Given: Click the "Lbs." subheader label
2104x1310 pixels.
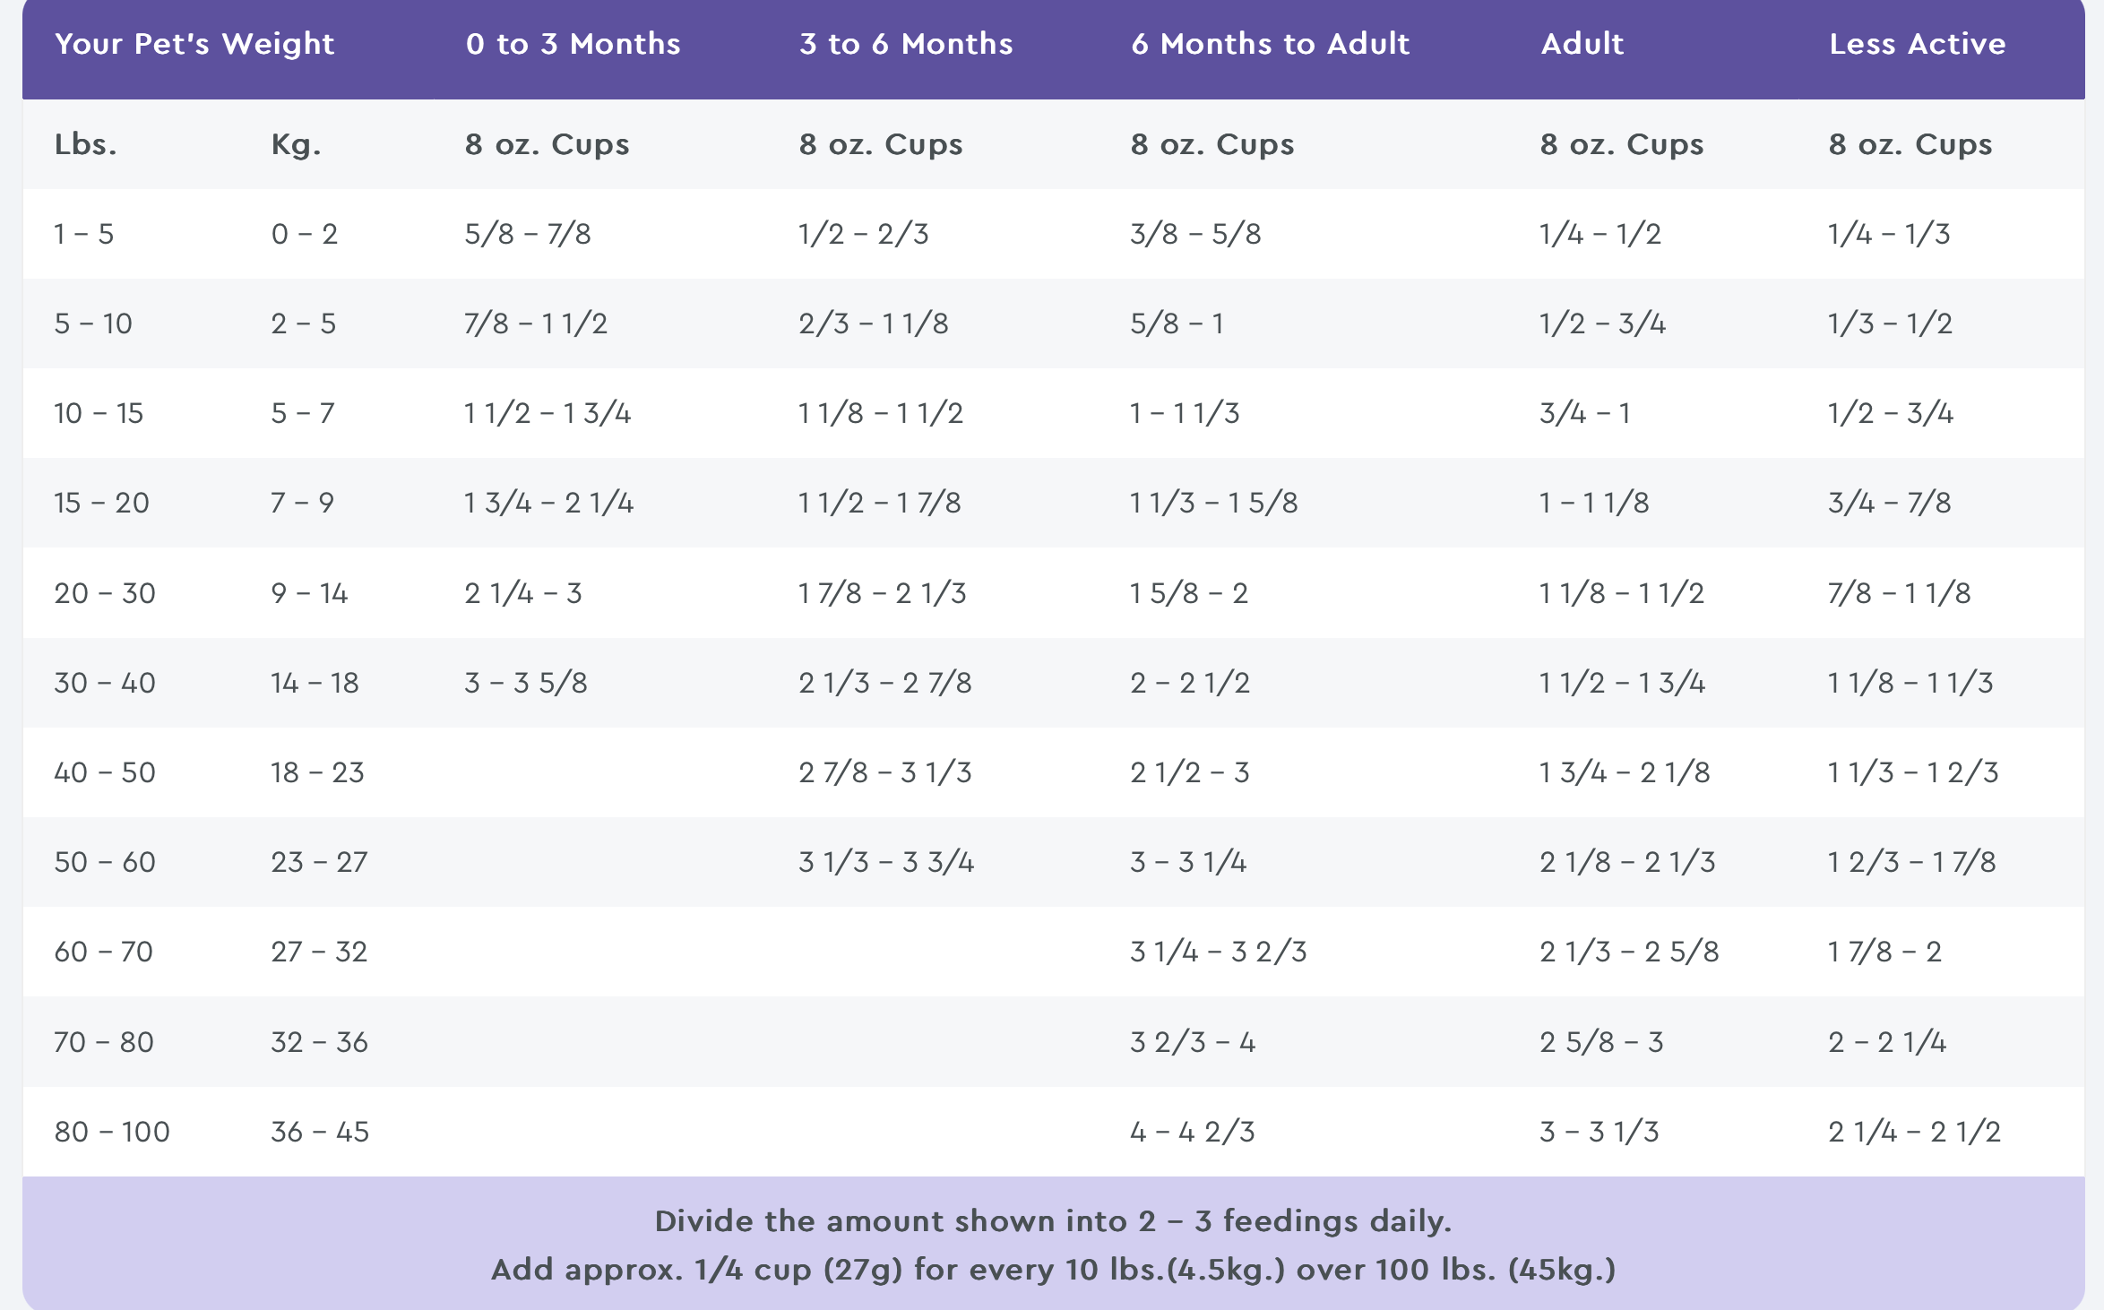Looking at the screenshot, I should click(x=86, y=144).
